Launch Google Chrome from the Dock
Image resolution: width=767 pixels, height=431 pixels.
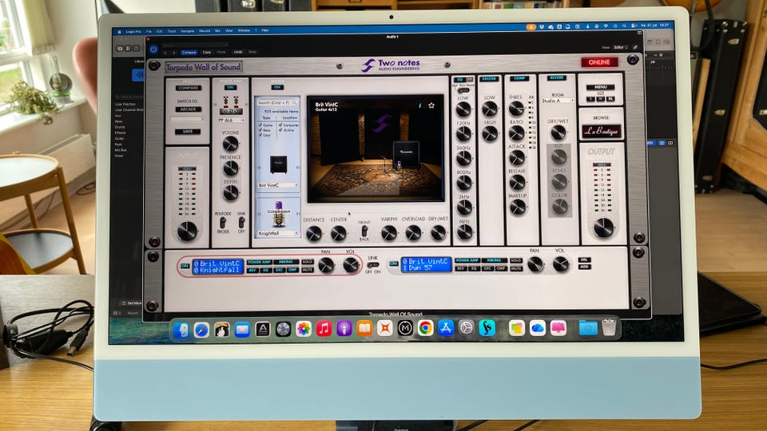tap(425, 328)
